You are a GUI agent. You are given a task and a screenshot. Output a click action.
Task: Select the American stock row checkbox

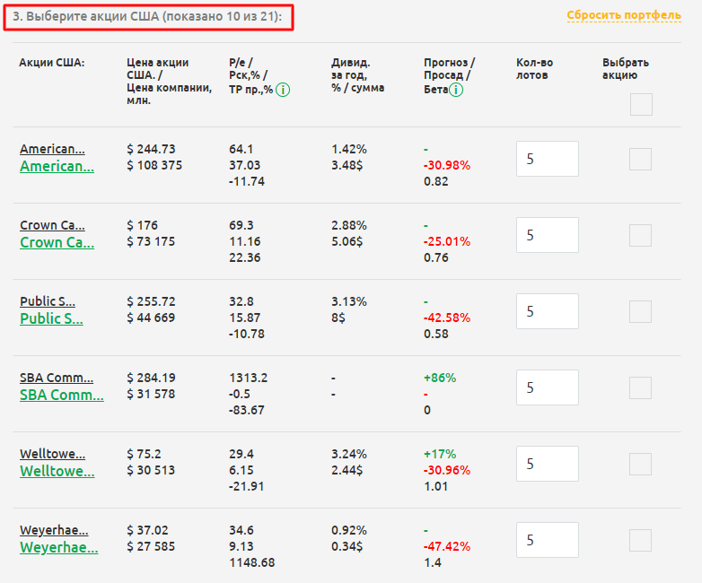coord(640,160)
